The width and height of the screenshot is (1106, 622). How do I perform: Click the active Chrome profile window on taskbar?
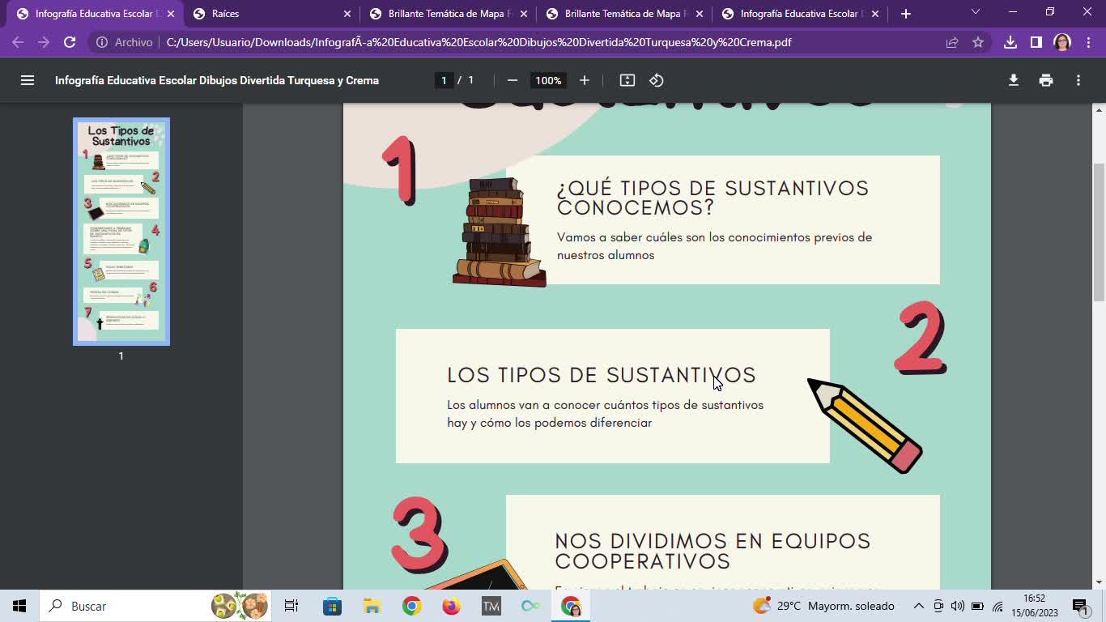point(571,606)
